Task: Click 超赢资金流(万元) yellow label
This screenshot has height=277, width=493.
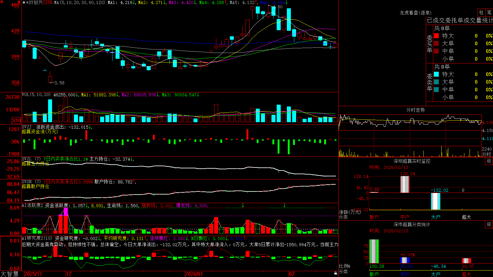Action: tap(40, 131)
